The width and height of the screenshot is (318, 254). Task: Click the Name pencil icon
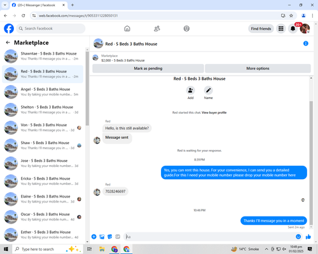tap(209, 90)
